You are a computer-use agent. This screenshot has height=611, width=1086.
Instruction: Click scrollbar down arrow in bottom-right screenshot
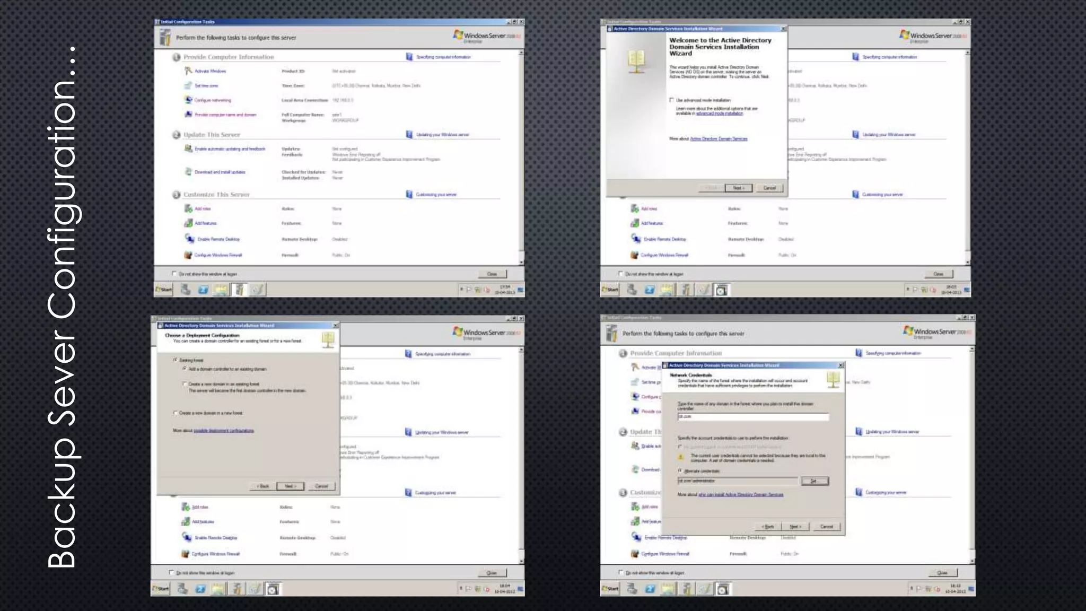coord(972,561)
